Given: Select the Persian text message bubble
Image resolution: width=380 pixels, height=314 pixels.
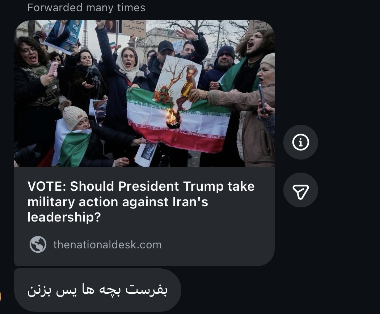Looking at the screenshot, I should 97,290.
